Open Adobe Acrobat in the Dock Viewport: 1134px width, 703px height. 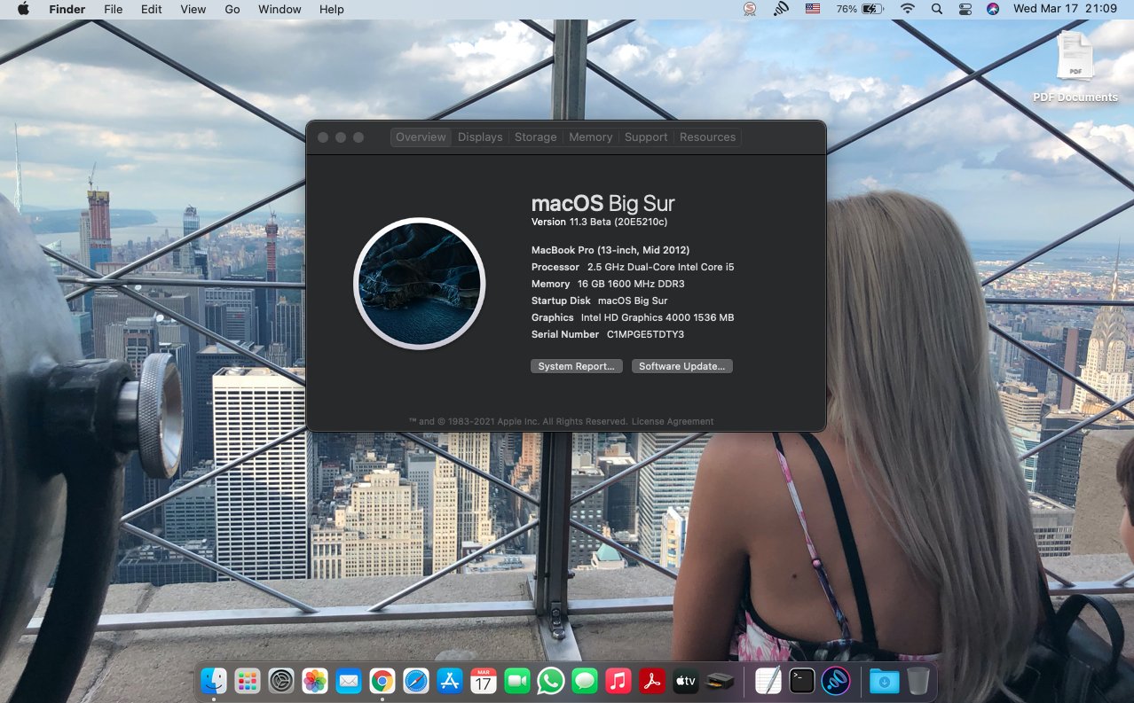[x=652, y=681]
